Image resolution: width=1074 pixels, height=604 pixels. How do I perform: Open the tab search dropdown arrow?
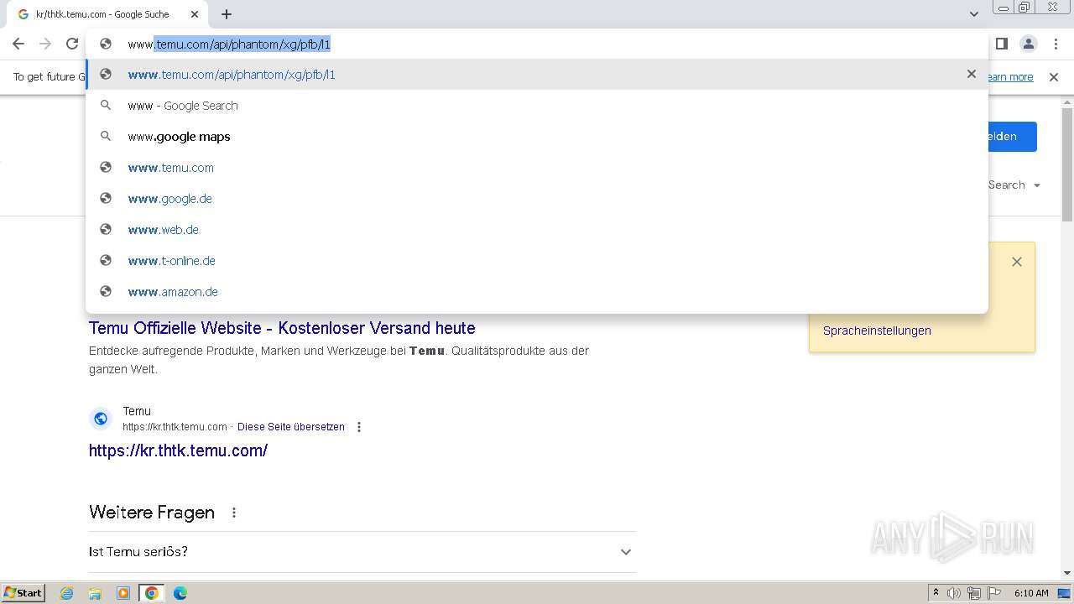973,14
